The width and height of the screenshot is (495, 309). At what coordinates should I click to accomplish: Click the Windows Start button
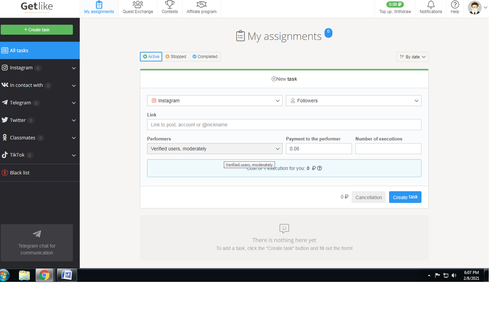pos(4,275)
